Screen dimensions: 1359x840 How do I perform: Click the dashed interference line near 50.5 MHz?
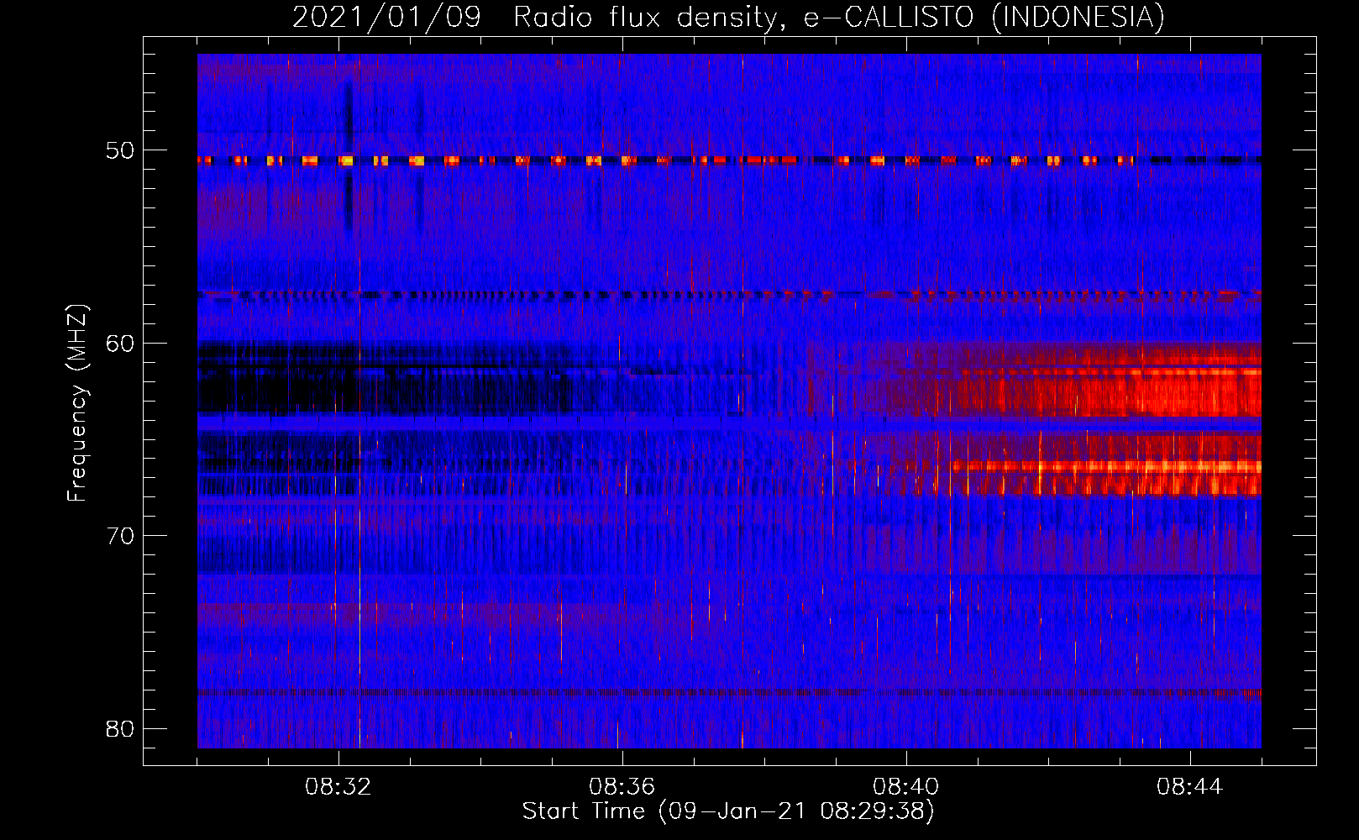(x=729, y=160)
